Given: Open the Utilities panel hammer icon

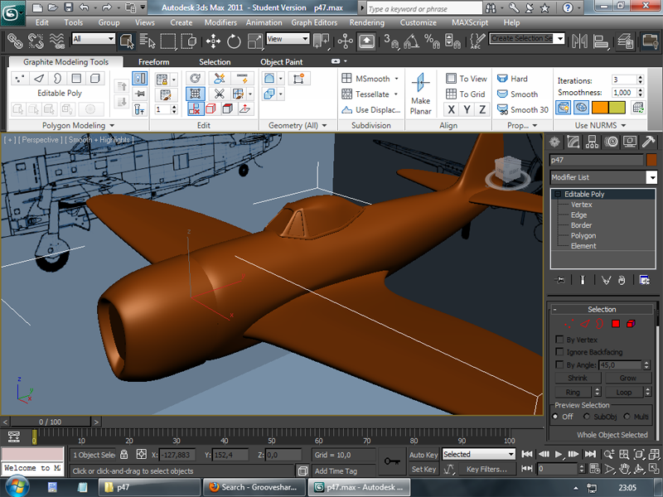Looking at the screenshot, I should pyautogui.click(x=649, y=142).
